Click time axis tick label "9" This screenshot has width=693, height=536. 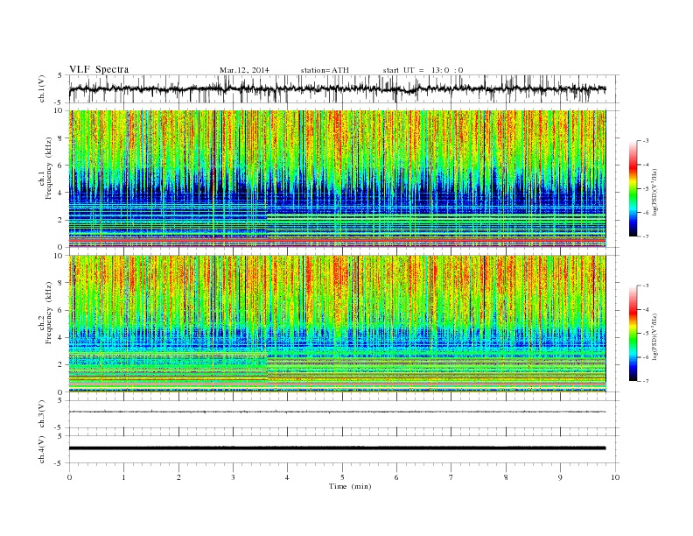click(560, 477)
